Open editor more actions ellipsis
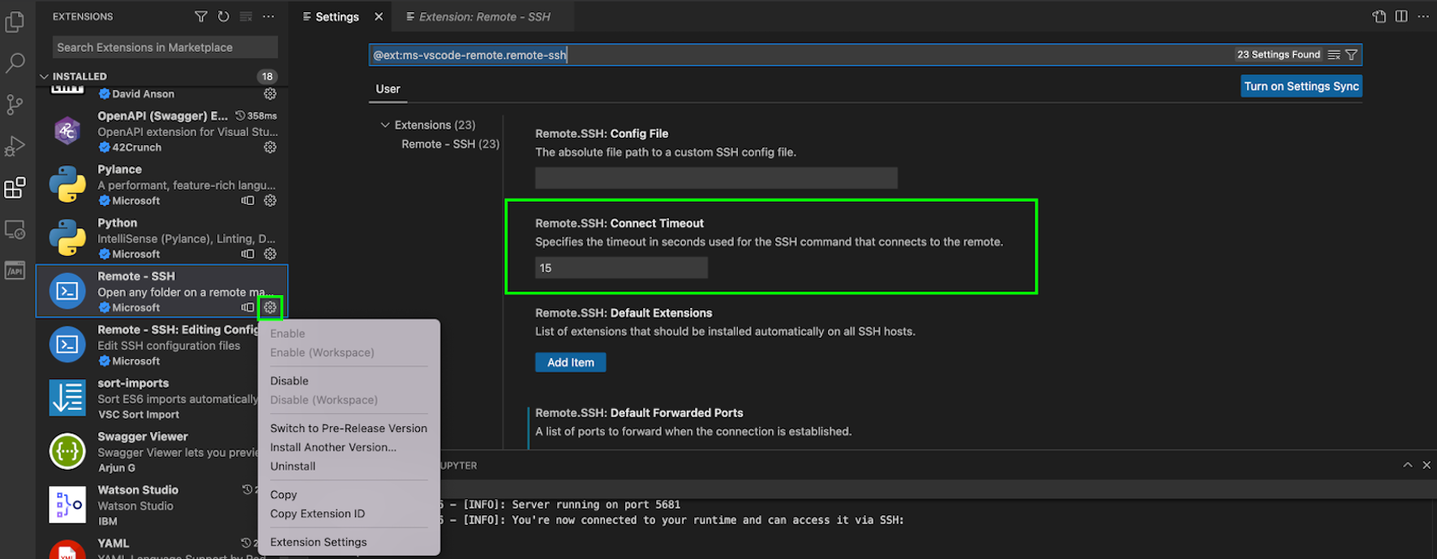 point(1423,16)
